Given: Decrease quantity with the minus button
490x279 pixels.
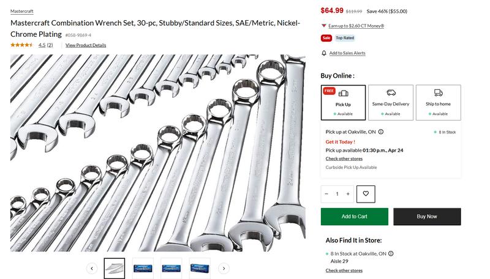Looking at the screenshot, I should (x=326, y=194).
